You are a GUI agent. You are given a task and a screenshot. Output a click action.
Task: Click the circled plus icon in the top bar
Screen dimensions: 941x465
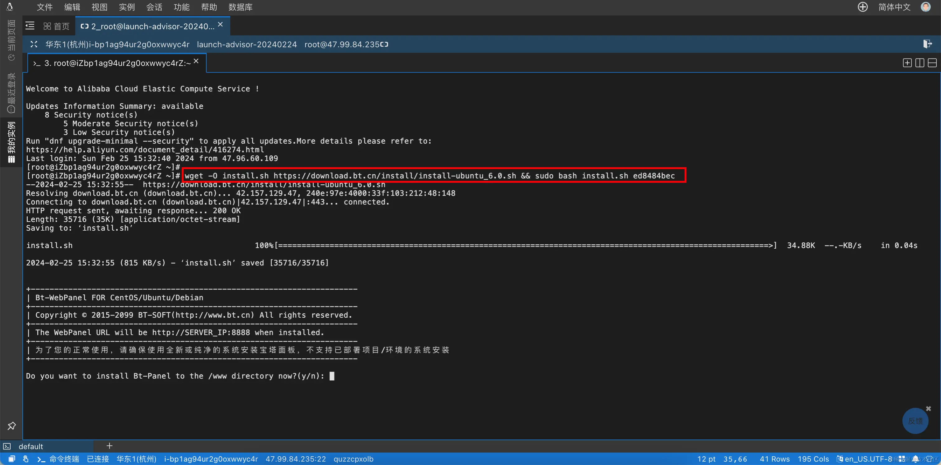point(863,7)
